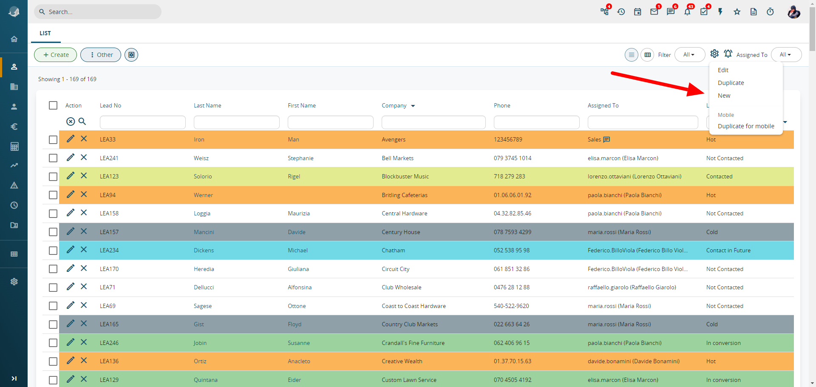Open the sidebar settings gear icon
816x387 pixels.
click(14, 282)
